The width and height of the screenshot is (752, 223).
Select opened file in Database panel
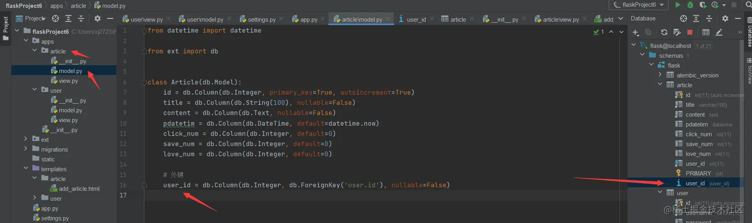(x=683, y=18)
